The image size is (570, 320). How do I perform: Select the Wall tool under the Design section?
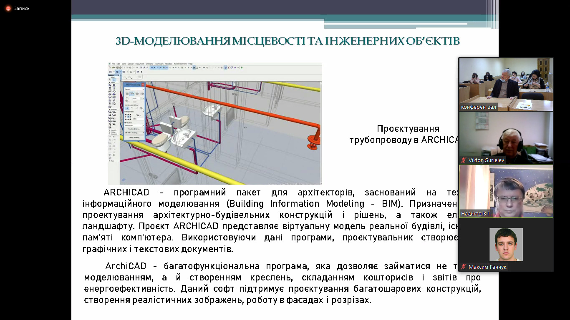point(109,85)
